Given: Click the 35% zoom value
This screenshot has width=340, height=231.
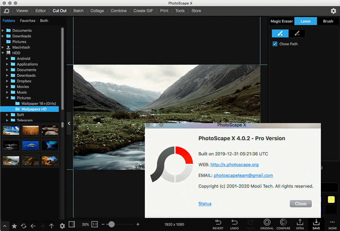Looking at the screenshot, I should tap(85, 225).
